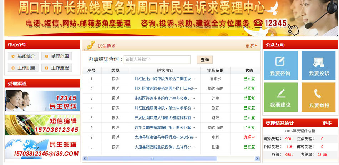
Task: Click the table's horizontal scrollbar left arrow
Action: [x=85, y=159]
